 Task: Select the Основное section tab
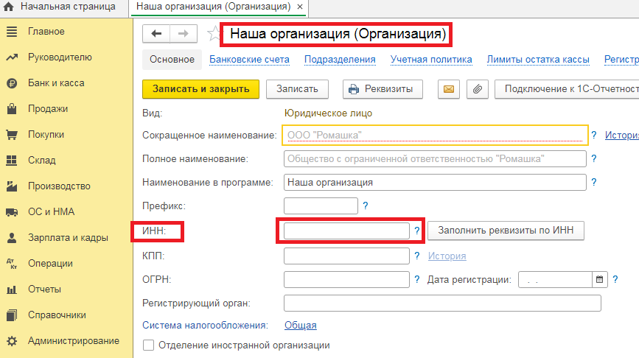coord(172,60)
